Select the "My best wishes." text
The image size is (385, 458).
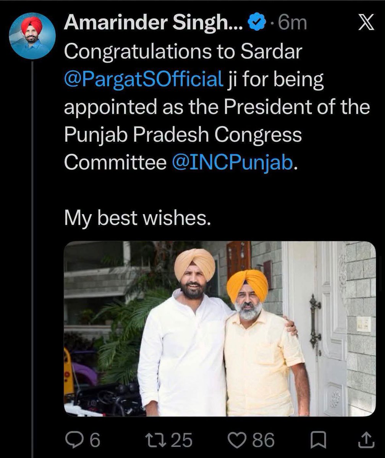(137, 218)
